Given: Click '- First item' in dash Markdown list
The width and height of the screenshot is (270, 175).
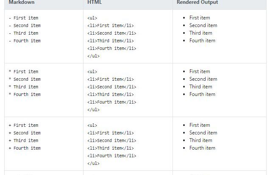Looking at the screenshot, I should pos(24,18).
